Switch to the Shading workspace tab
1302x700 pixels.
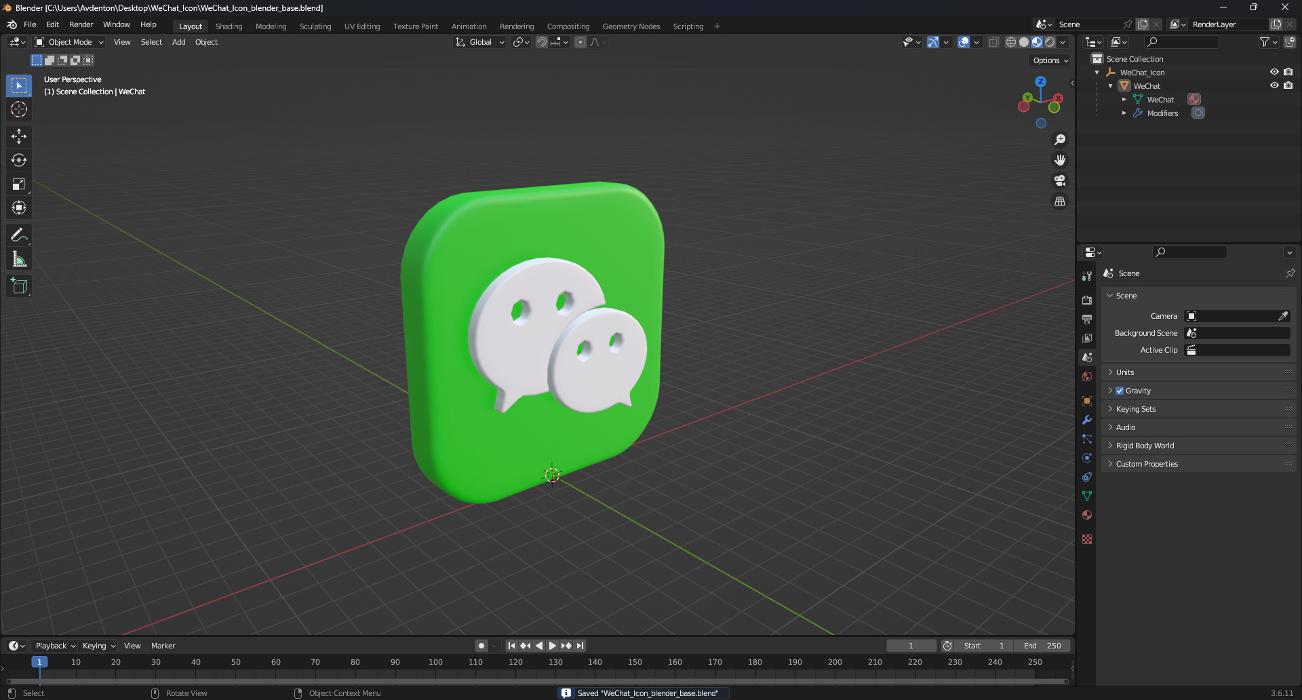click(229, 26)
